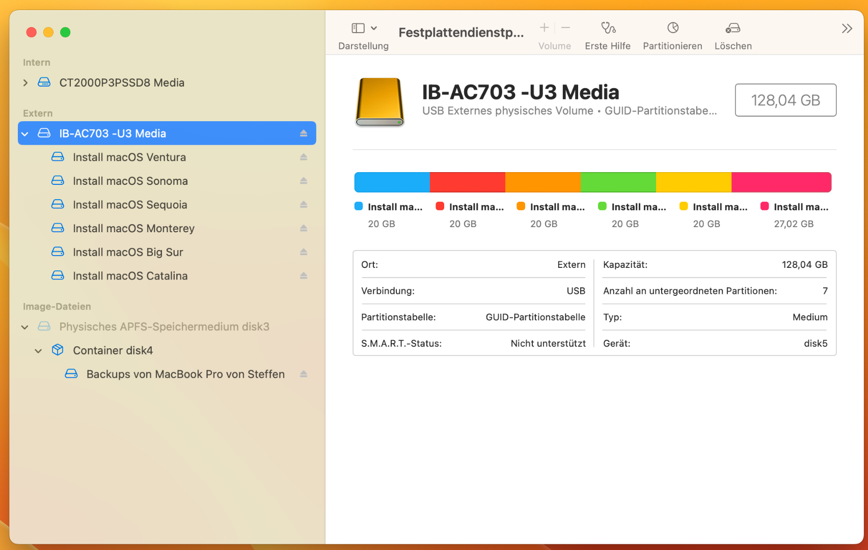The height and width of the screenshot is (550, 868).
Task: Eject Install macOS Ventura volume
Action: point(304,157)
